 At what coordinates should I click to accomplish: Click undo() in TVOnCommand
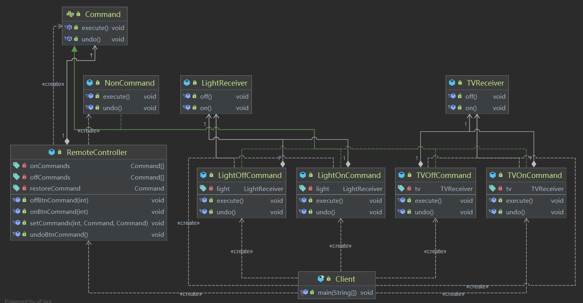pos(516,212)
